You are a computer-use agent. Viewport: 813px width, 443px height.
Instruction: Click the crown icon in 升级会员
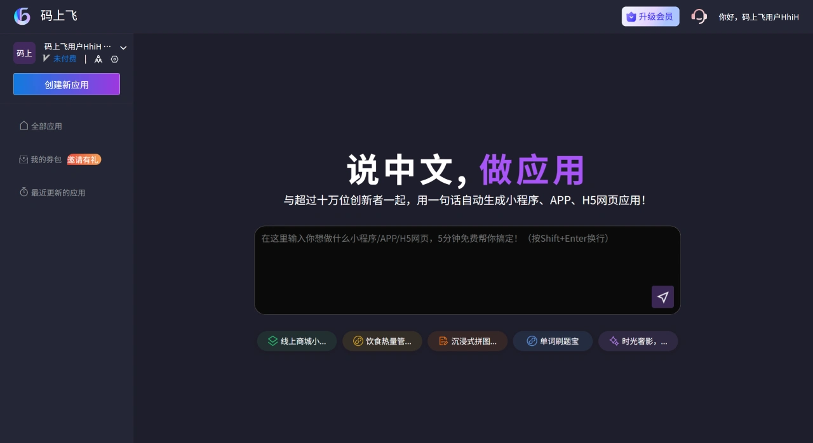[x=631, y=17]
